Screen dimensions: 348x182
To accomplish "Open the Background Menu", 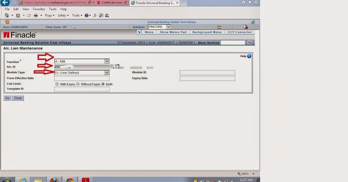I will click(x=207, y=32).
